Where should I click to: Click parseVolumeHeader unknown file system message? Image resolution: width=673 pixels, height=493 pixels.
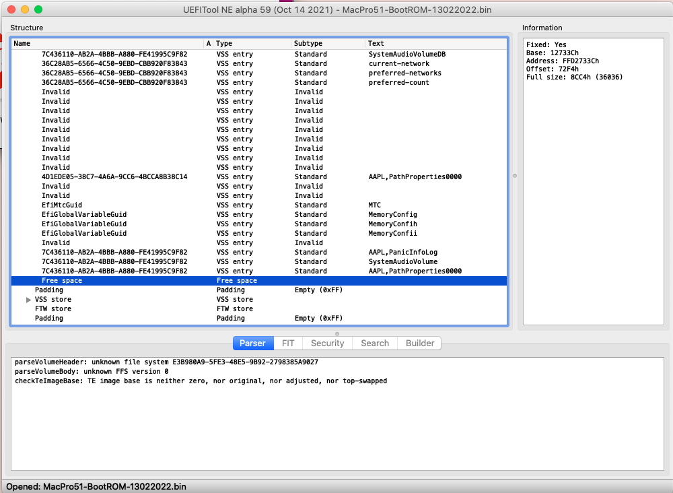point(166,362)
